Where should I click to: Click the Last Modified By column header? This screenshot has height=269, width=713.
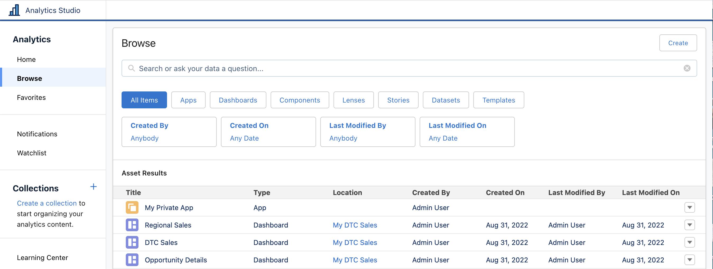(577, 193)
